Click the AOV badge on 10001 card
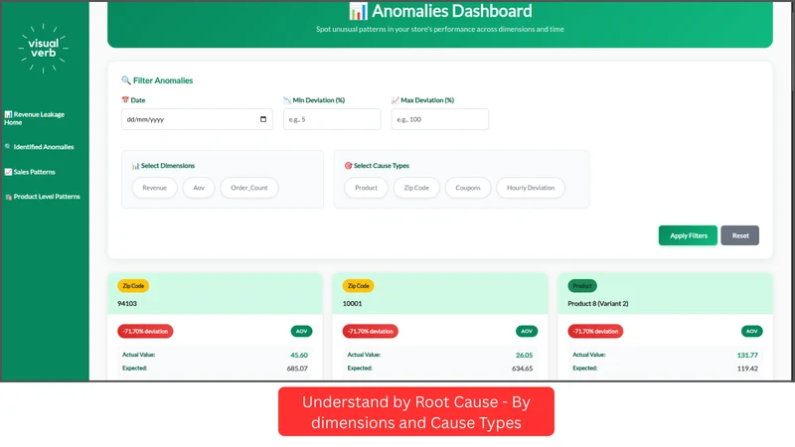This screenshot has height=447, width=795. 527,332
